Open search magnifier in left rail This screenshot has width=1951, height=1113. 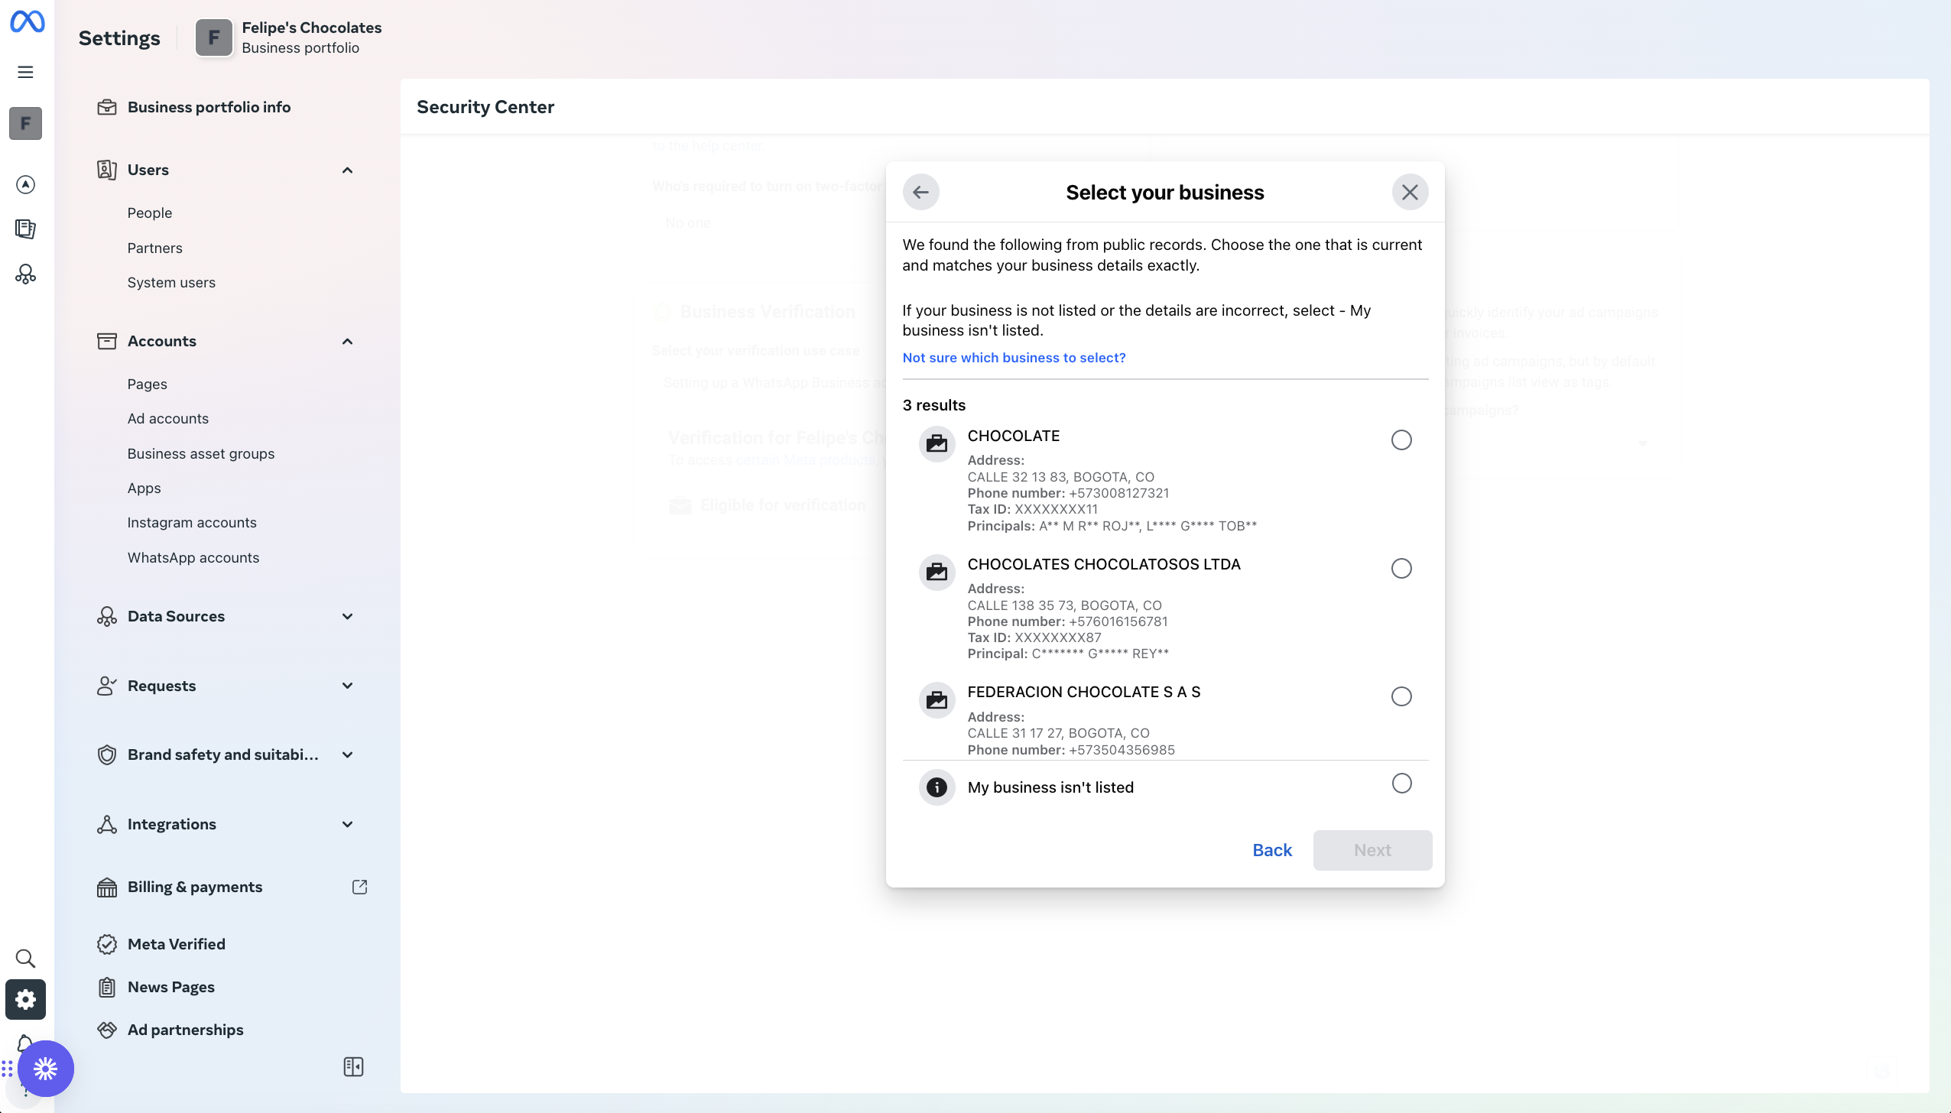[x=25, y=958]
